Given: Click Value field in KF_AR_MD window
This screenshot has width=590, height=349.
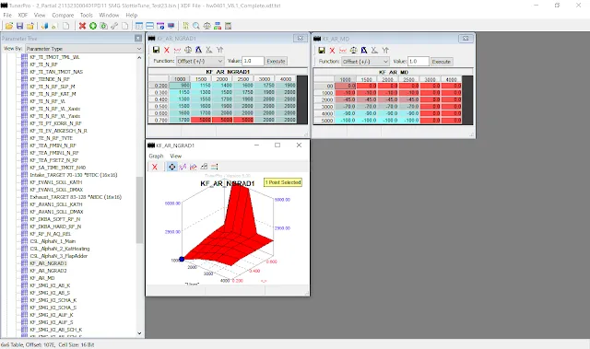Looking at the screenshot, I should tap(419, 61).
